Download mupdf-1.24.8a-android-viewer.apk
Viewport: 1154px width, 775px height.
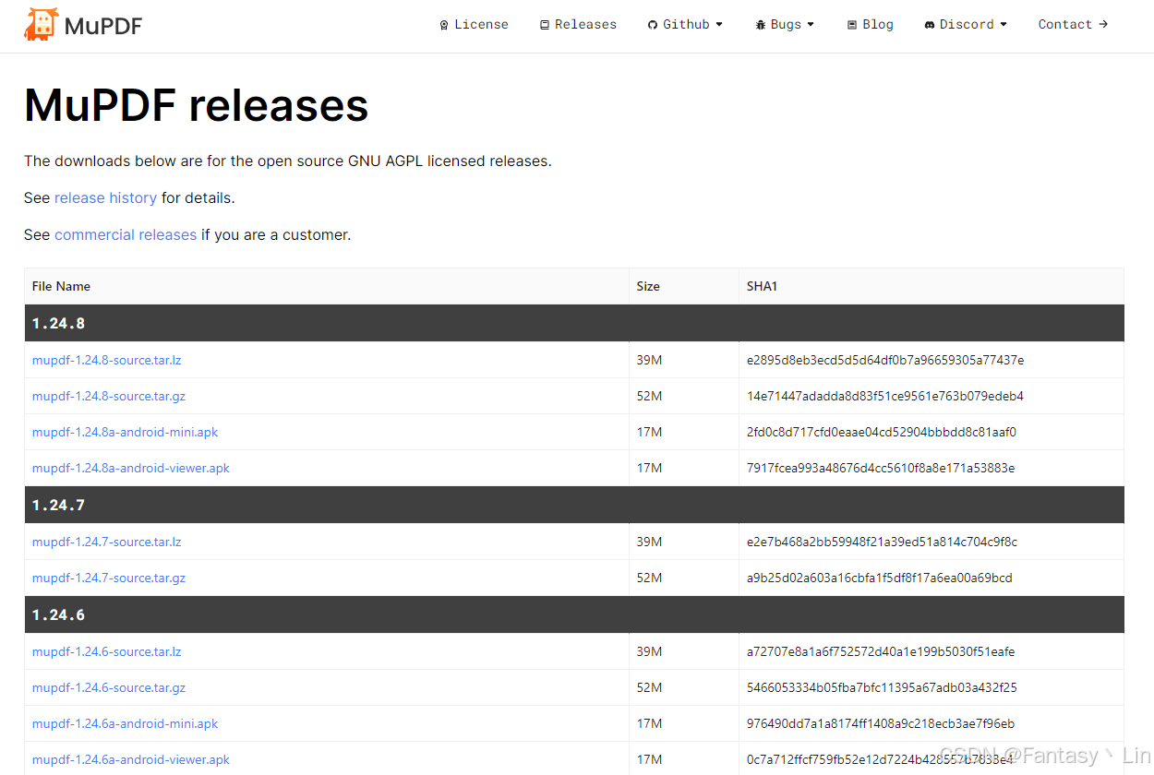tap(131, 468)
